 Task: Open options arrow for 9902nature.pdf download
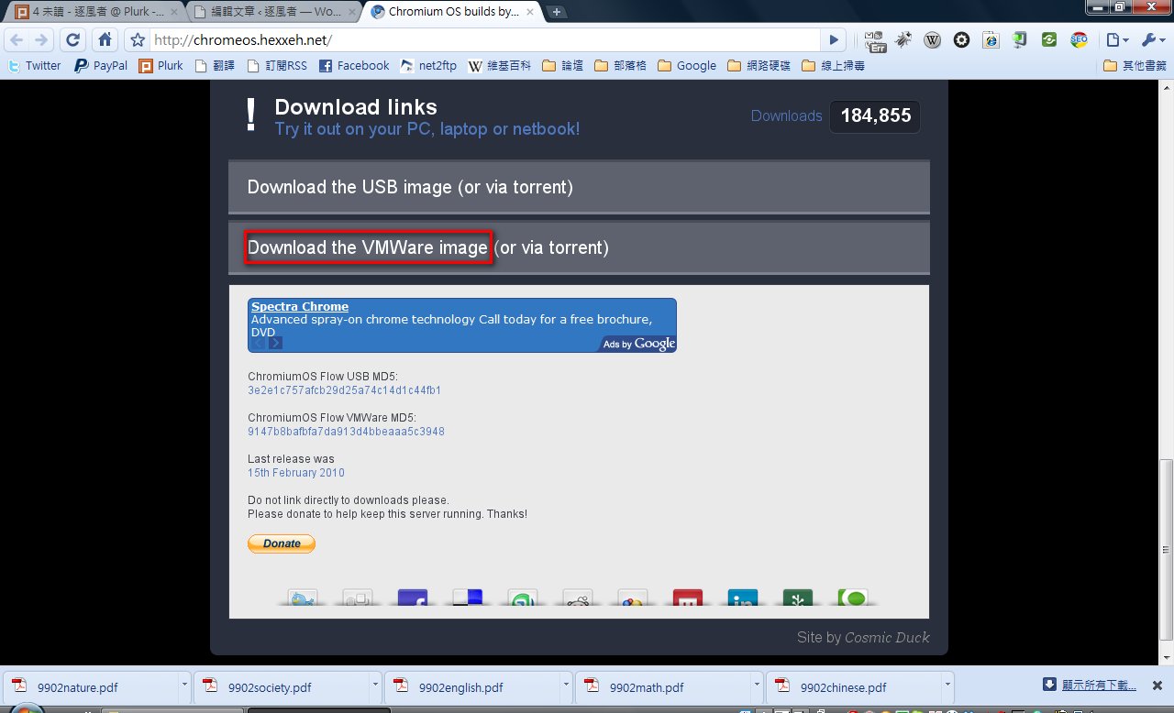click(x=184, y=685)
